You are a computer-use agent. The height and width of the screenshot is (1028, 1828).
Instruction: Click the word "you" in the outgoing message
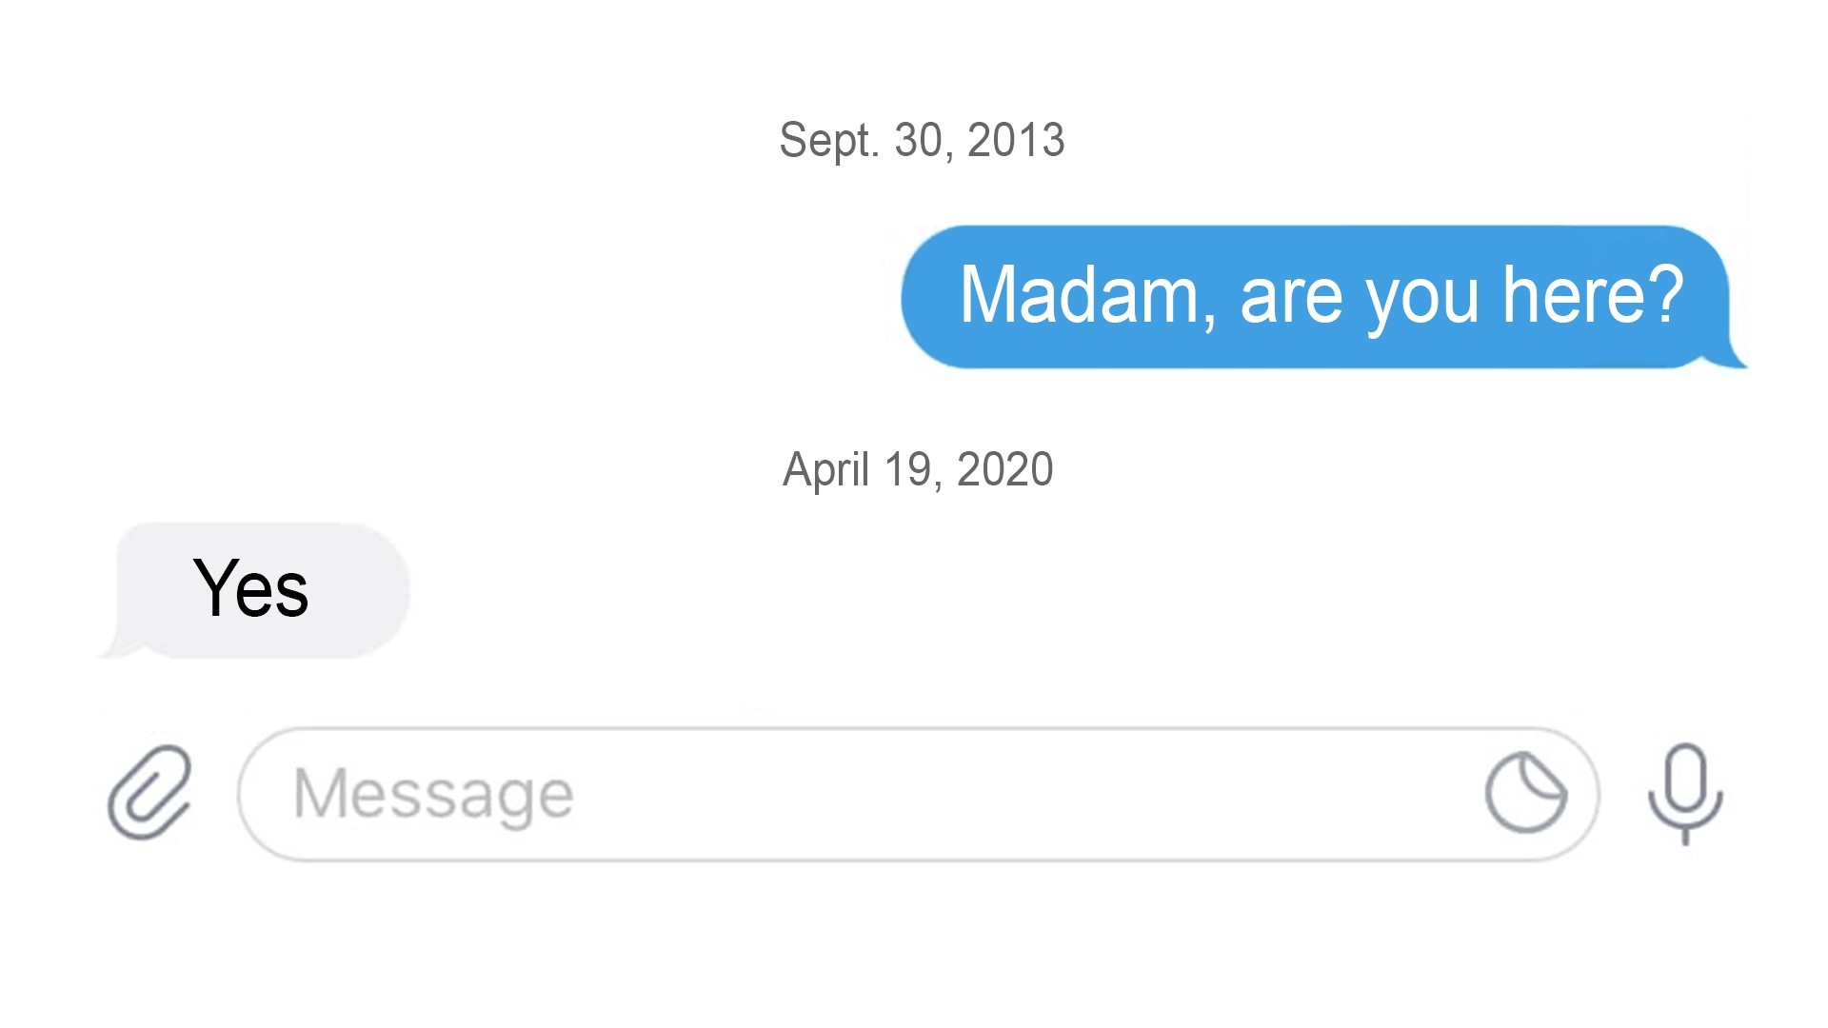(1422, 301)
